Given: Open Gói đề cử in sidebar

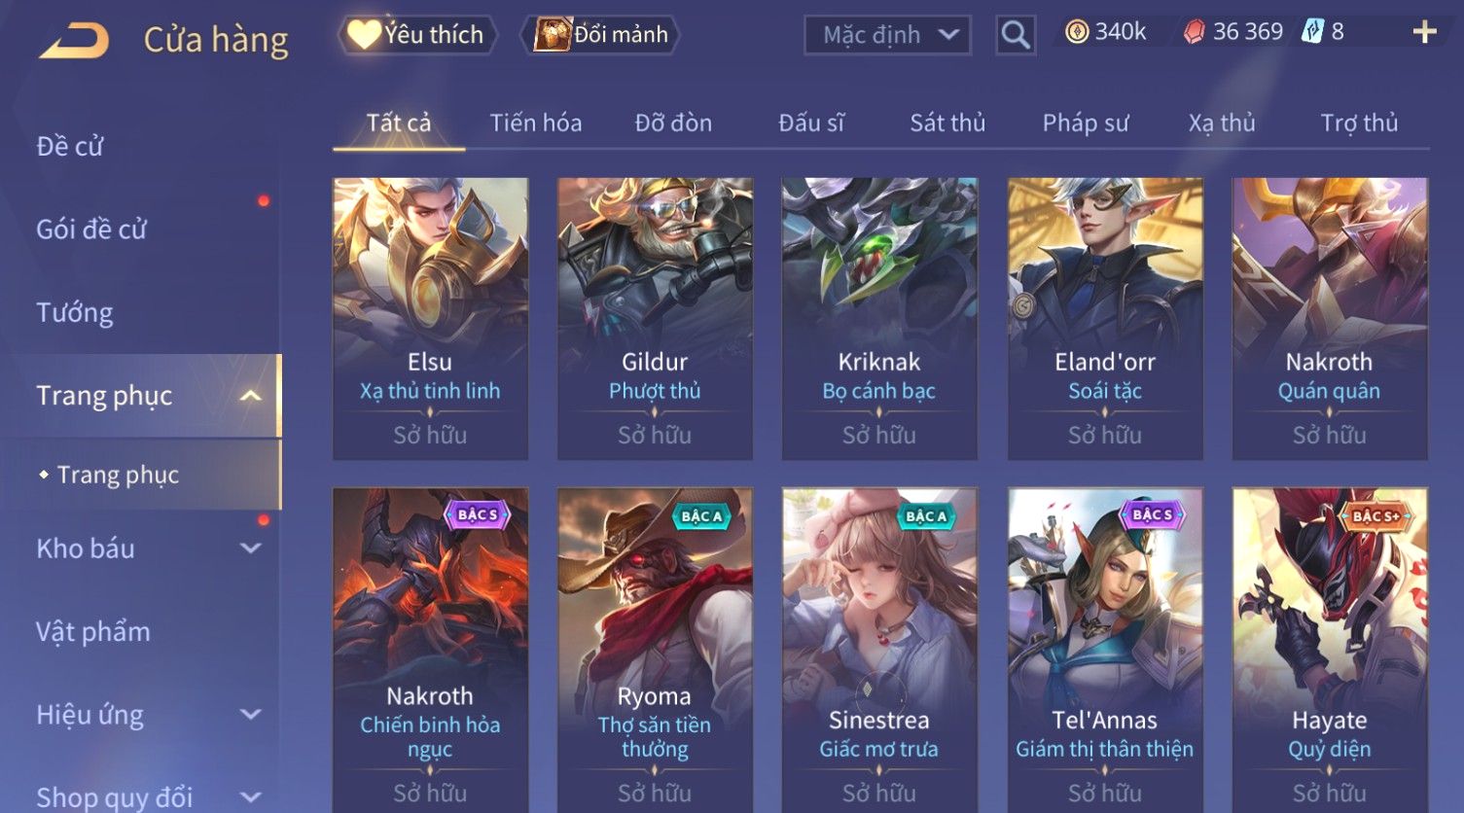Looking at the screenshot, I should pyautogui.click(x=91, y=230).
